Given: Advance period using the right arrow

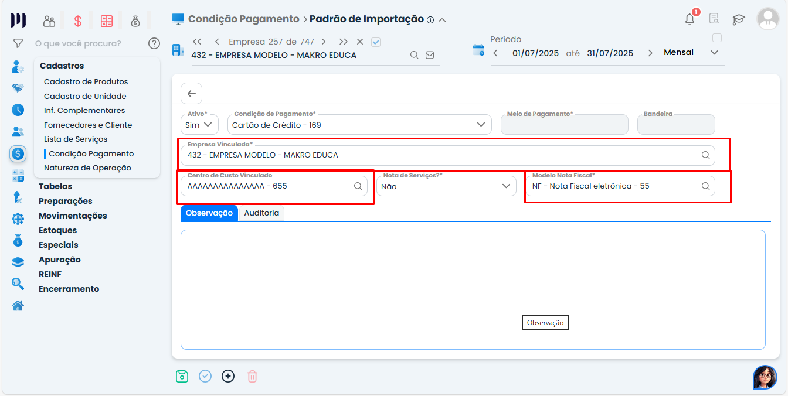Looking at the screenshot, I should pos(650,52).
